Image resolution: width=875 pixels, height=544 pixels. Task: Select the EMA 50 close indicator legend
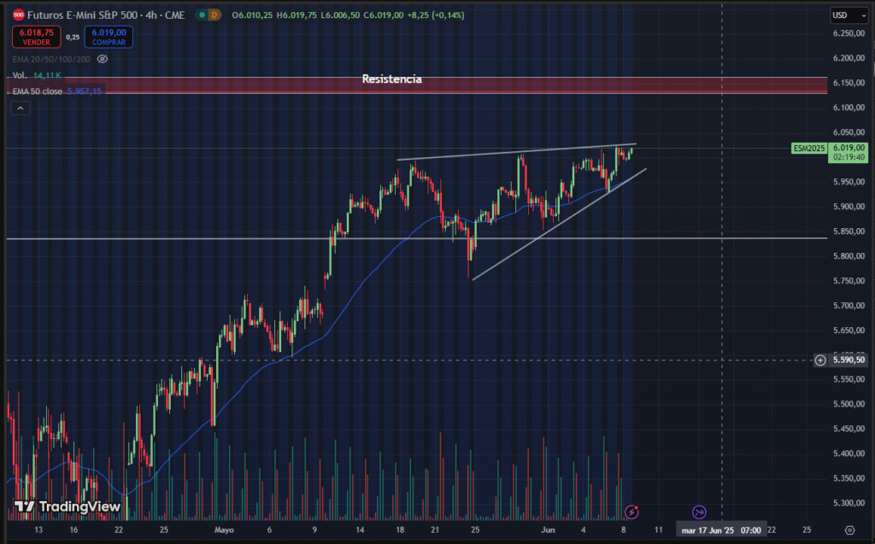pyautogui.click(x=38, y=91)
